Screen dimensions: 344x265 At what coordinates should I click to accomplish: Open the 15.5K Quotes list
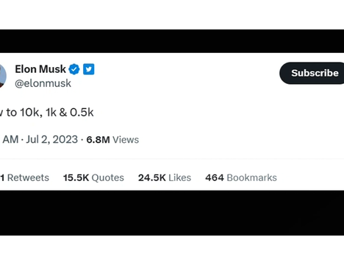pyautogui.click(x=93, y=177)
